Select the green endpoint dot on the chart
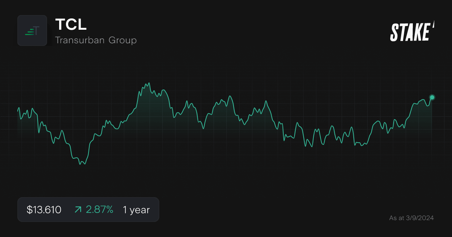452x237 pixels. click(x=432, y=97)
